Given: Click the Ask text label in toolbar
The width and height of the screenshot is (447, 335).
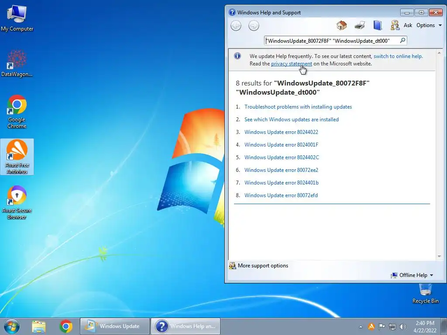Looking at the screenshot, I should (408, 25).
